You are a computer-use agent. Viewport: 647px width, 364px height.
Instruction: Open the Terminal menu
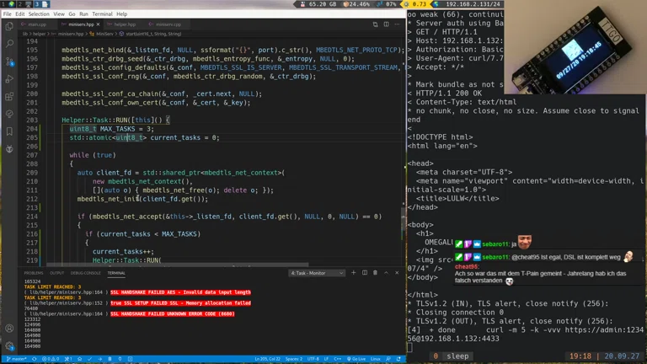[102, 14]
